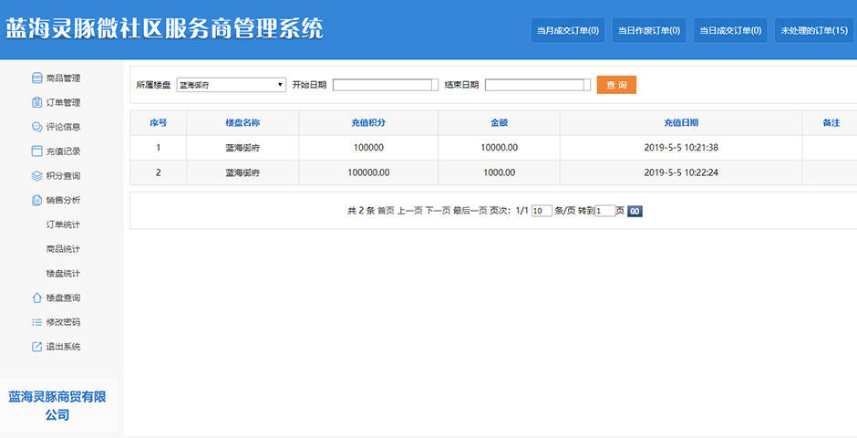Click the 备注 column header

pos(830,122)
